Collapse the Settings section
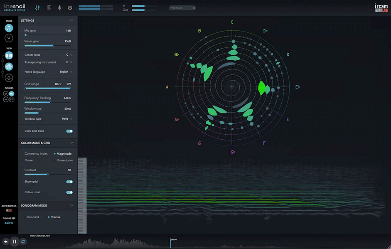Viewport: 391px width, 249px height. (71, 20)
